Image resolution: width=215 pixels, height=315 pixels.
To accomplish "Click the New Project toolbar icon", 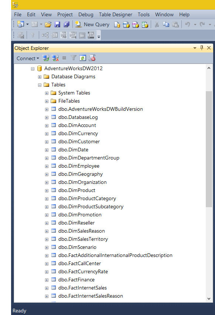I will [x=21, y=24].
